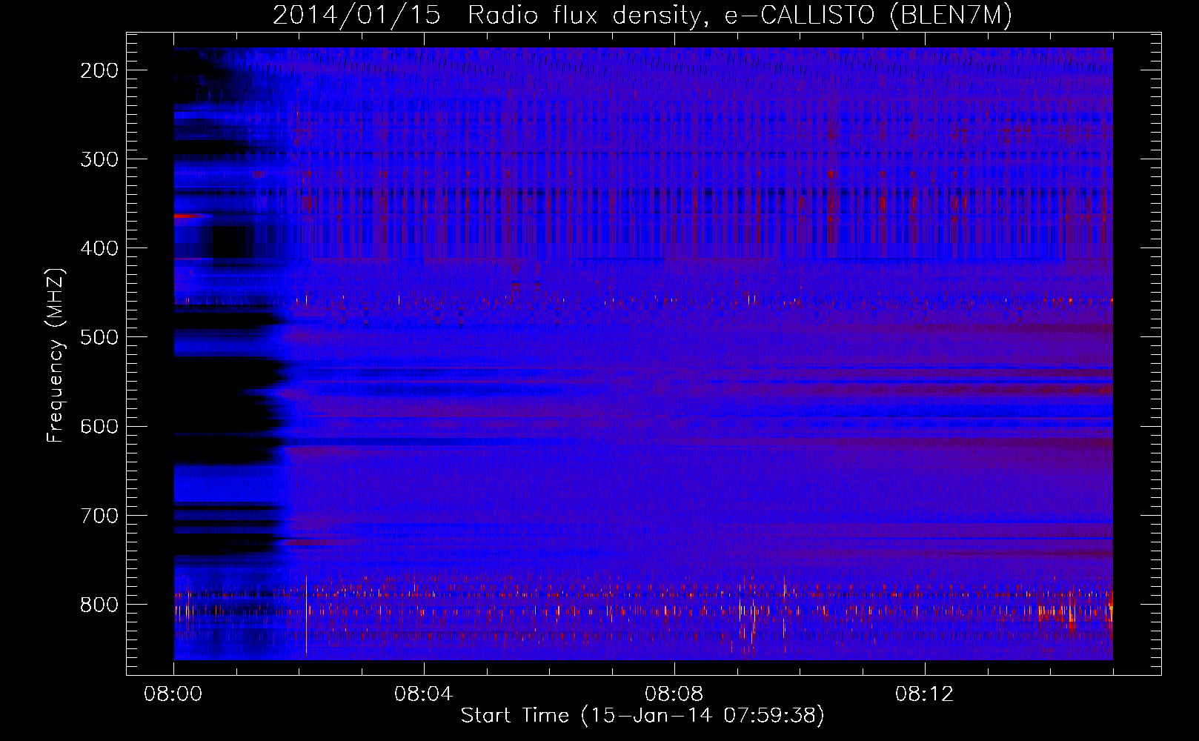
Task: Click the 08:04 time tick label
Action: (424, 694)
